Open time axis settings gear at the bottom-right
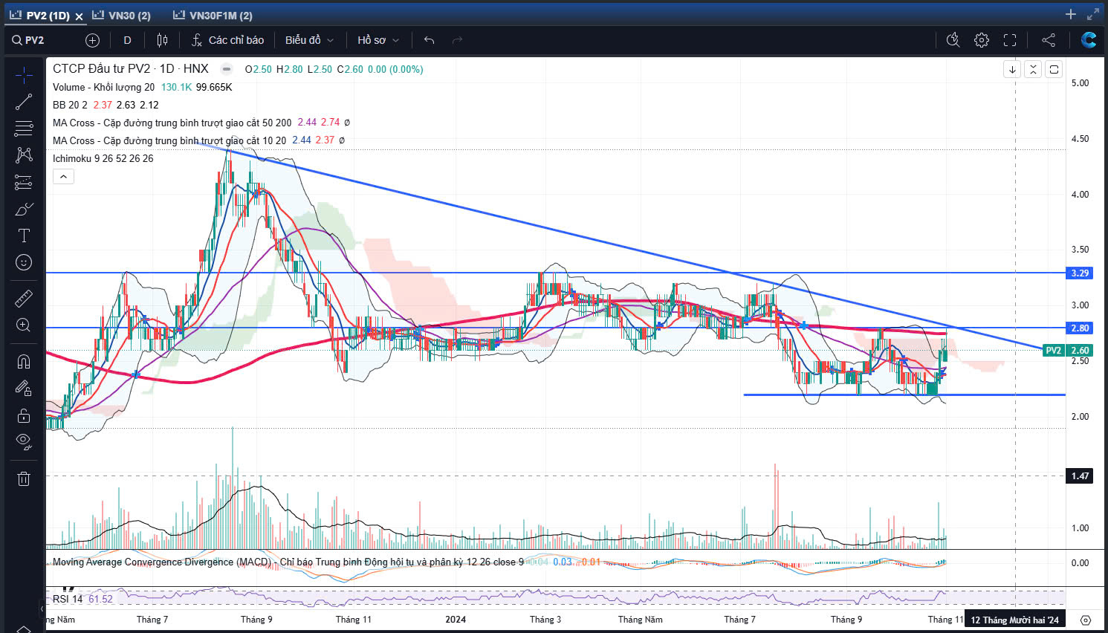Viewport: 1108px width, 633px height. click(1086, 620)
